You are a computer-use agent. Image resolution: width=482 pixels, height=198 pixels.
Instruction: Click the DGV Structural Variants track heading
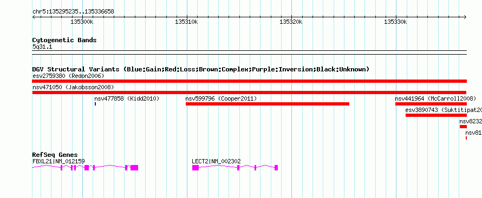point(201,69)
